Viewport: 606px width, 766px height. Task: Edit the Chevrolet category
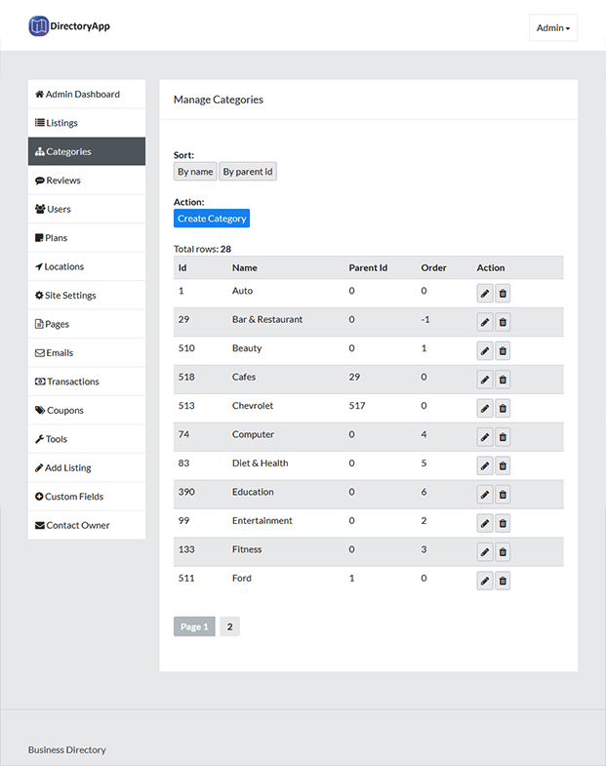click(x=485, y=409)
